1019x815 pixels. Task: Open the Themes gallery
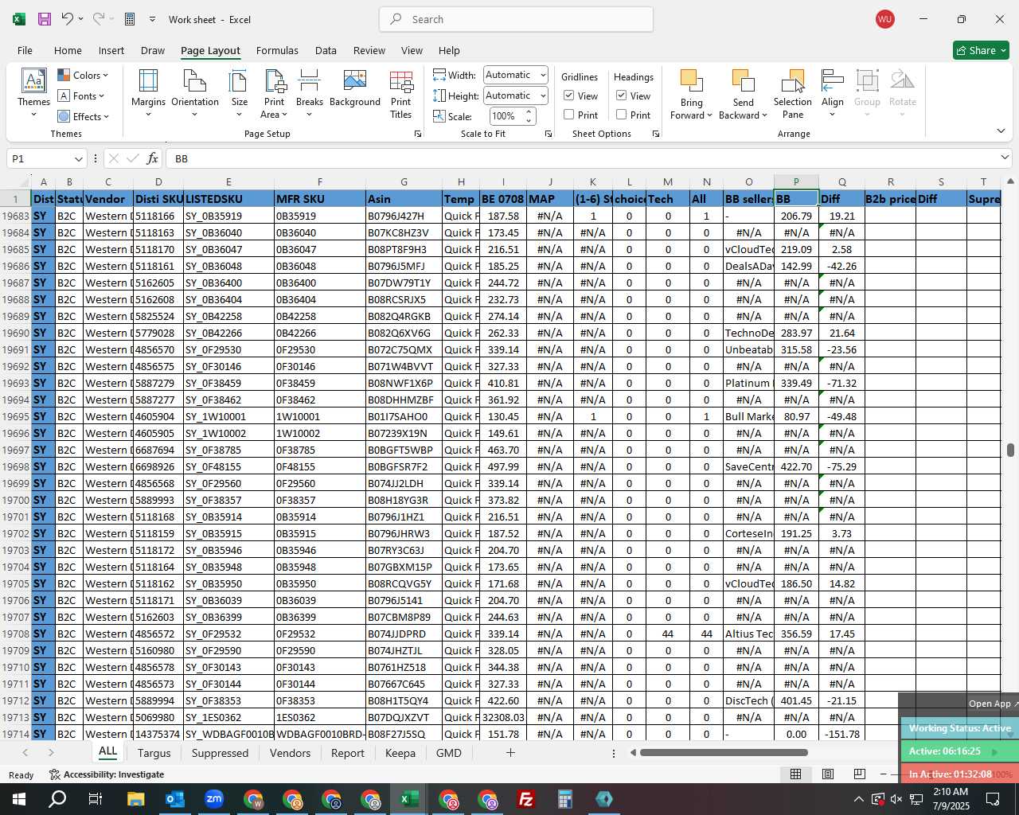click(33, 94)
